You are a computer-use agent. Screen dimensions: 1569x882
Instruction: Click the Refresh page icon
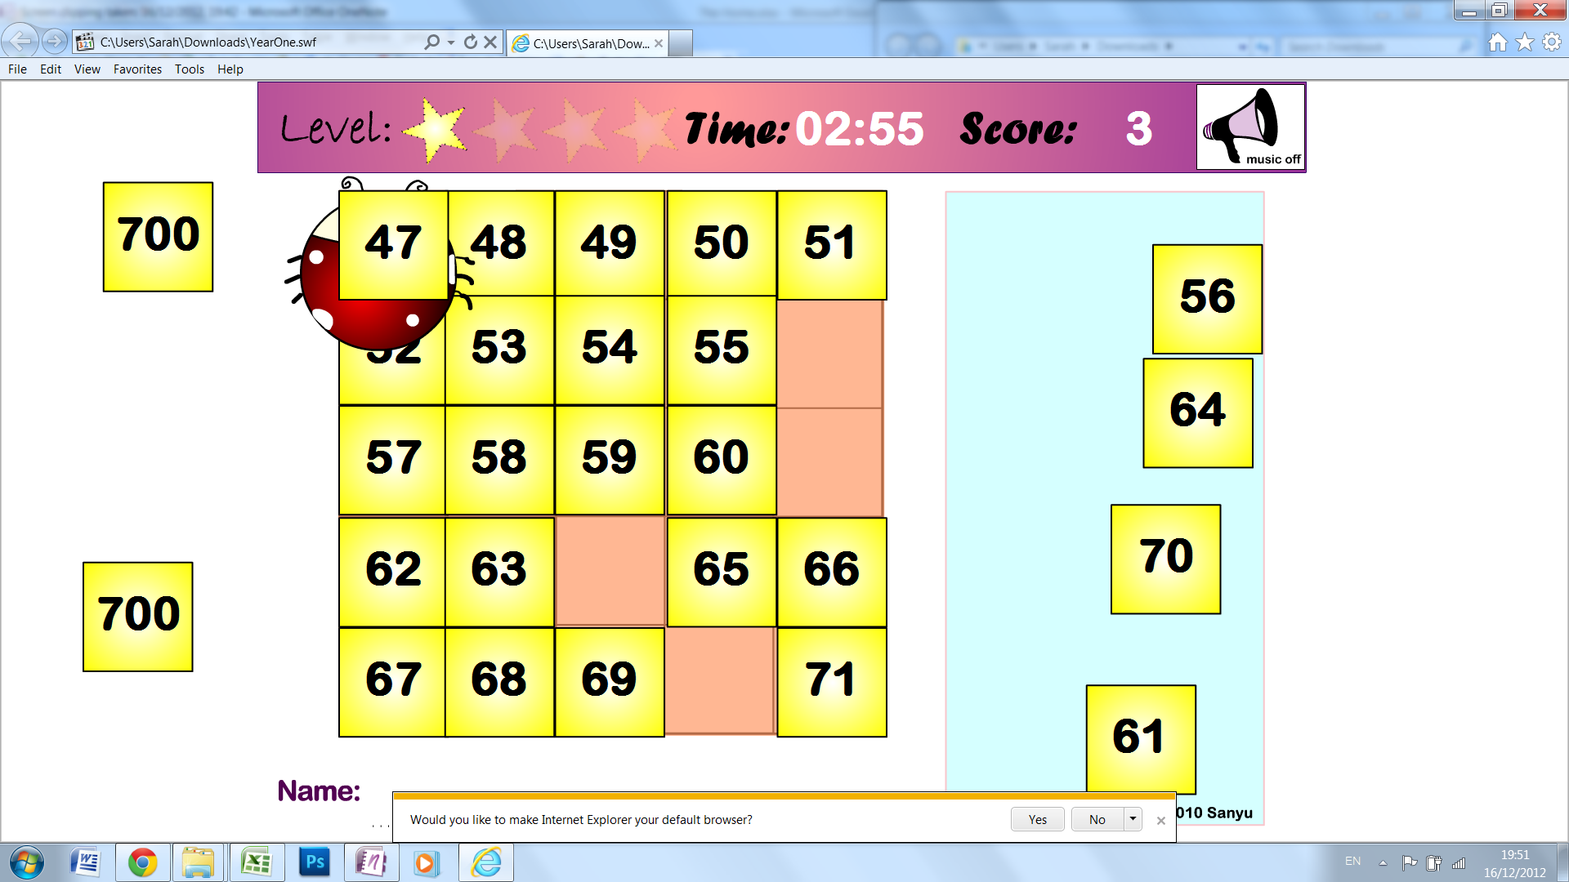470,42
